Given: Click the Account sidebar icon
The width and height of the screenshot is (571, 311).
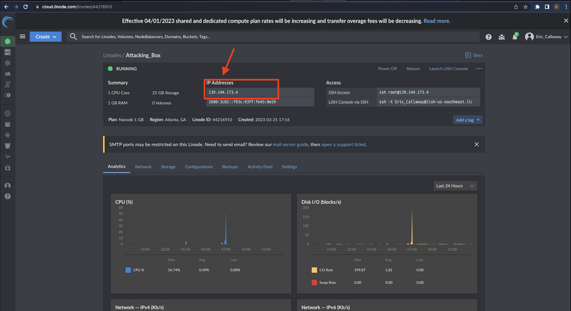Looking at the screenshot, I should (8, 186).
